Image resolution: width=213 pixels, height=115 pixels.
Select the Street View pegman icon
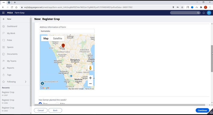pyautogui.click(x=90, y=68)
